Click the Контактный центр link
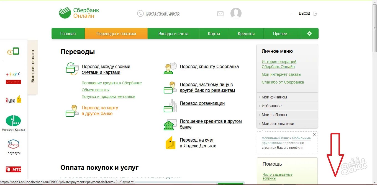The width and height of the screenshot is (377, 185). [x=163, y=13]
